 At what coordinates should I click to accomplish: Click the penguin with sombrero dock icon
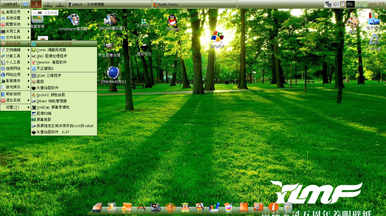185,208
